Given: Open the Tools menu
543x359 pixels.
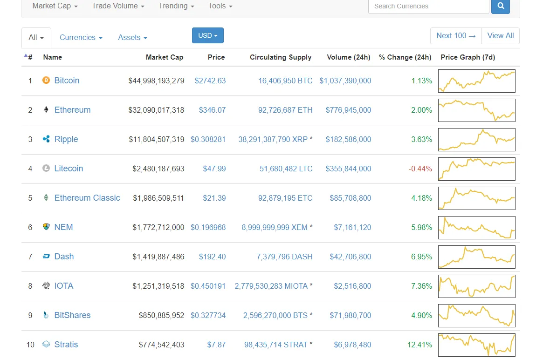Looking at the screenshot, I should click(220, 6).
